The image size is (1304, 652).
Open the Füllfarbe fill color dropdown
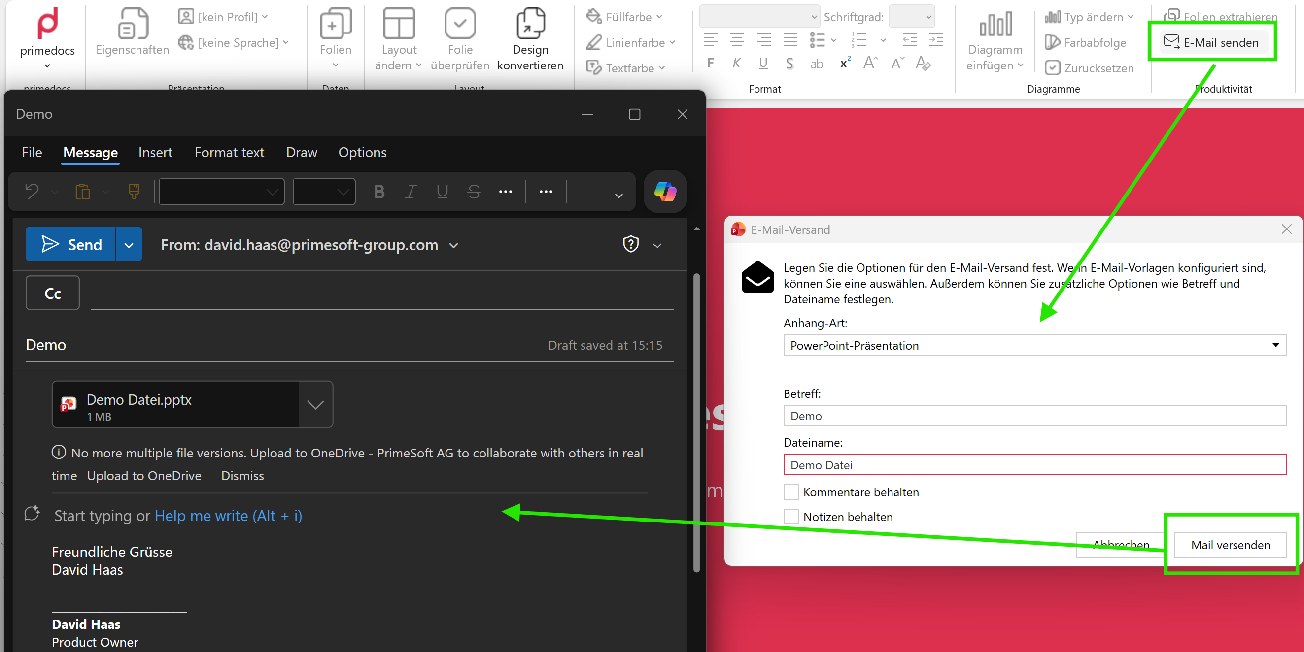click(625, 17)
